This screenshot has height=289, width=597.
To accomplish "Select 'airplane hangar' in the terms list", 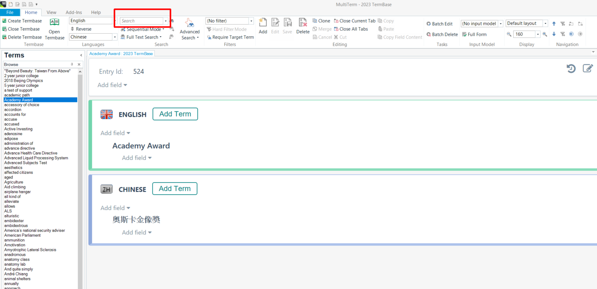I will tap(17, 192).
